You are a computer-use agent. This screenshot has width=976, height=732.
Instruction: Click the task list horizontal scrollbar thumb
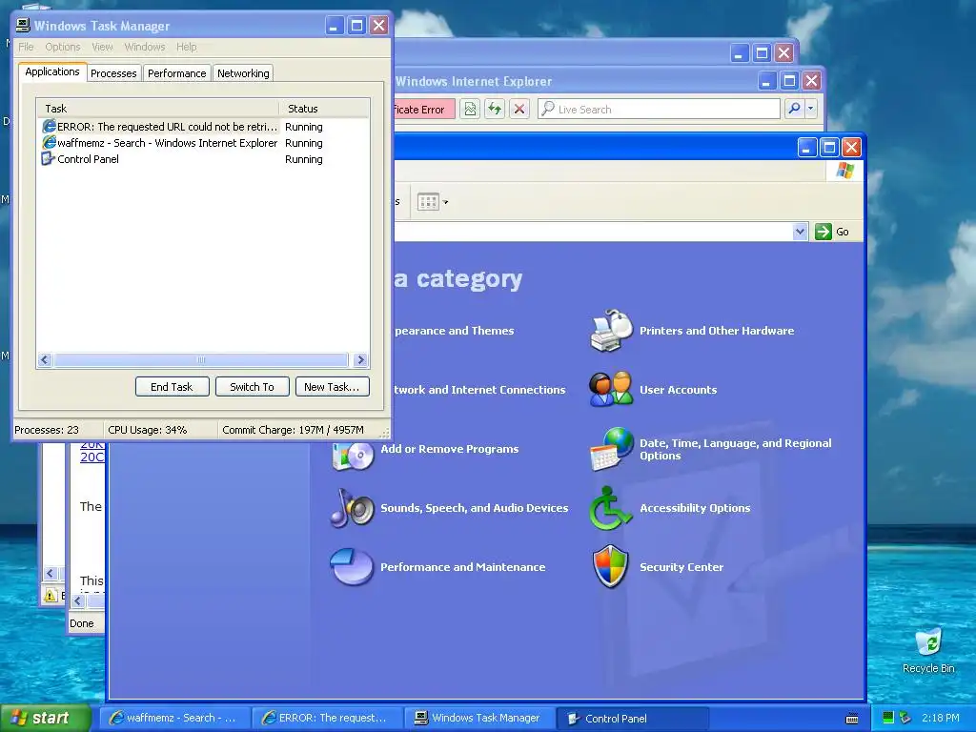tap(200, 359)
